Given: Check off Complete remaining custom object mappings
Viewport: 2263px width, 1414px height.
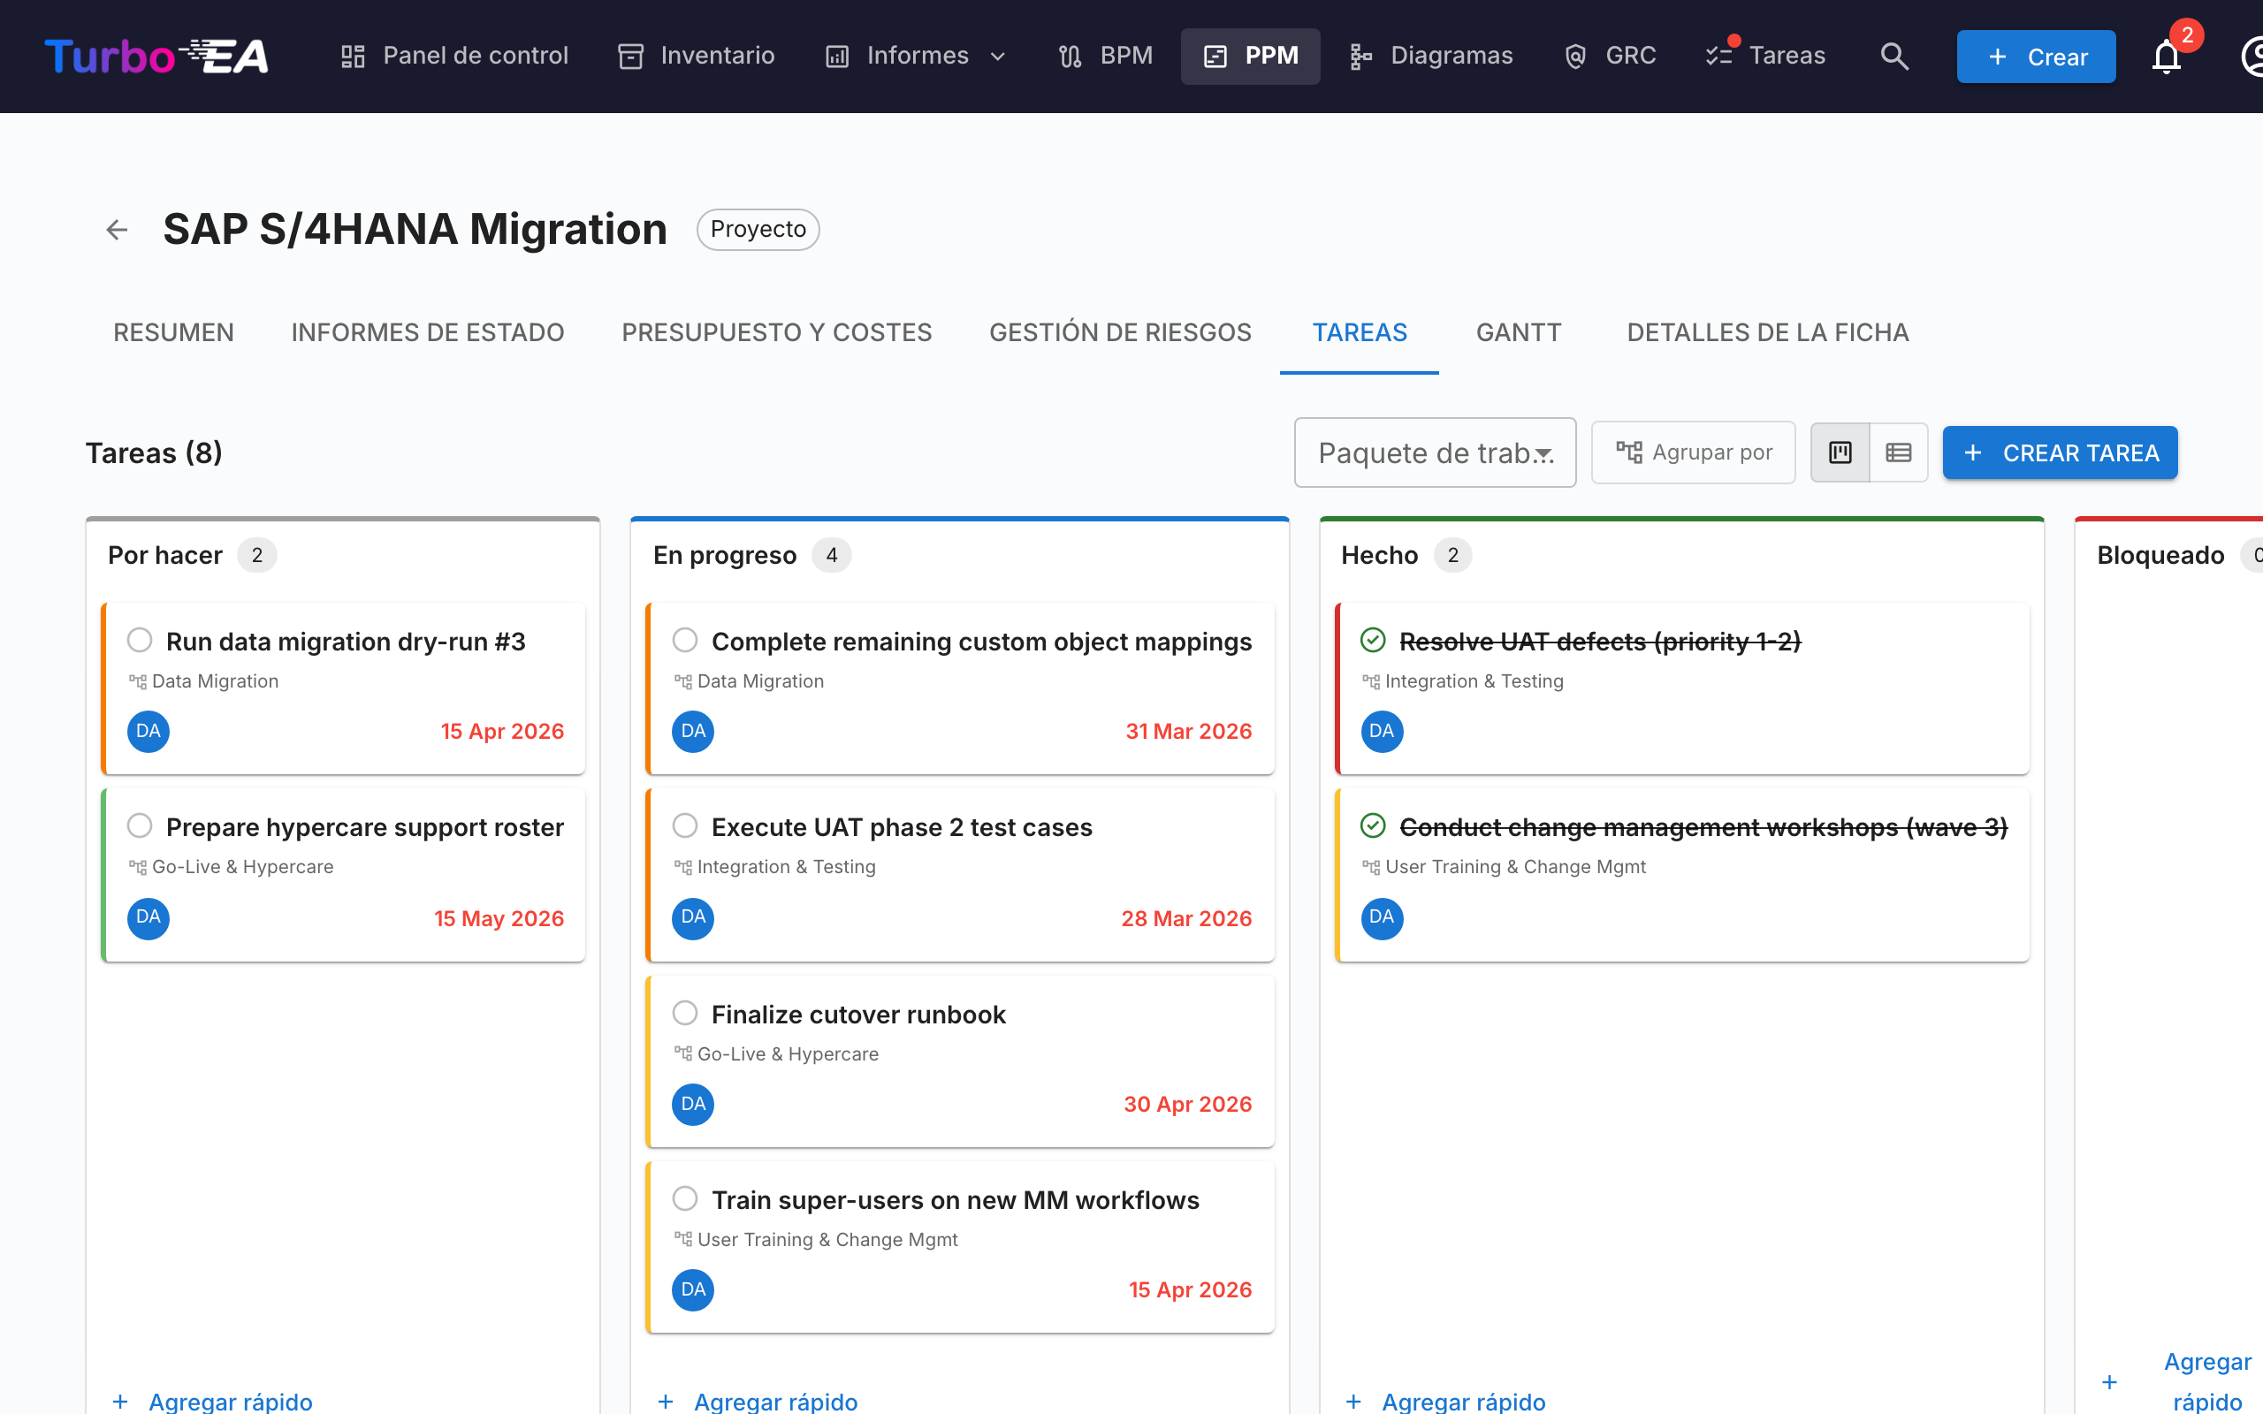Looking at the screenshot, I should point(685,641).
